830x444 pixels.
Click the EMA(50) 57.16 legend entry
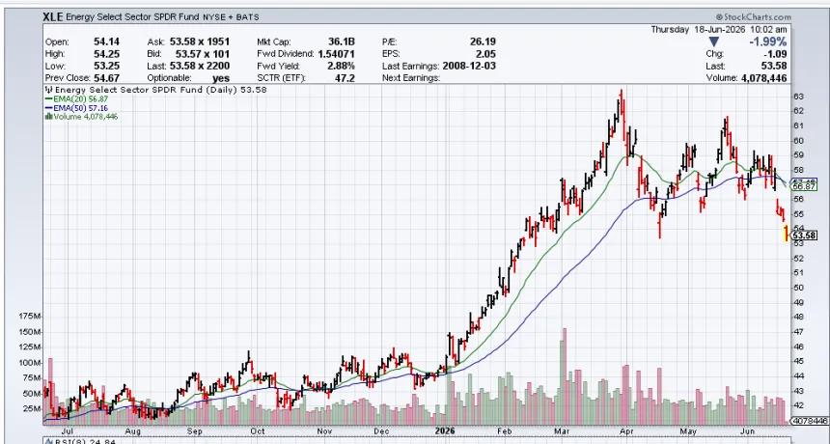point(77,107)
